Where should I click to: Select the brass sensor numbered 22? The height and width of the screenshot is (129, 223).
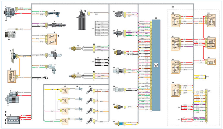[118, 52]
